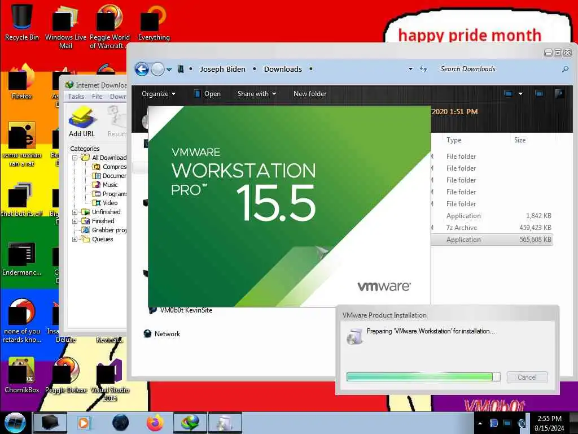
Task: Launch Firefox from the desktop icon
Action: [22, 81]
